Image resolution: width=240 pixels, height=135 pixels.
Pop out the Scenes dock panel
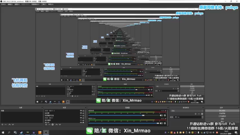[x=42, y=108]
